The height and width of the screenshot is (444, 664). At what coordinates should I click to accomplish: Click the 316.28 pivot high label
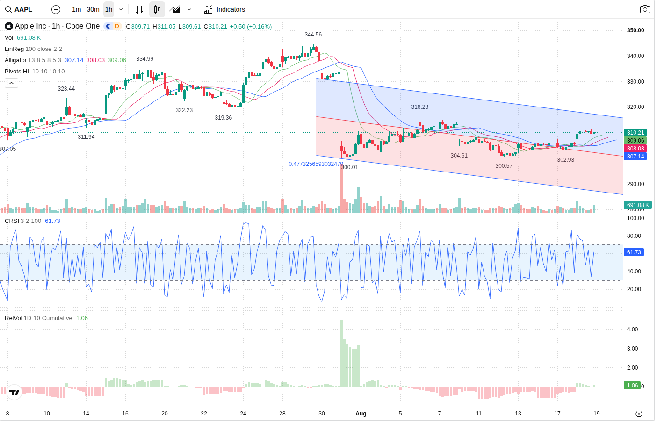coord(419,107)
